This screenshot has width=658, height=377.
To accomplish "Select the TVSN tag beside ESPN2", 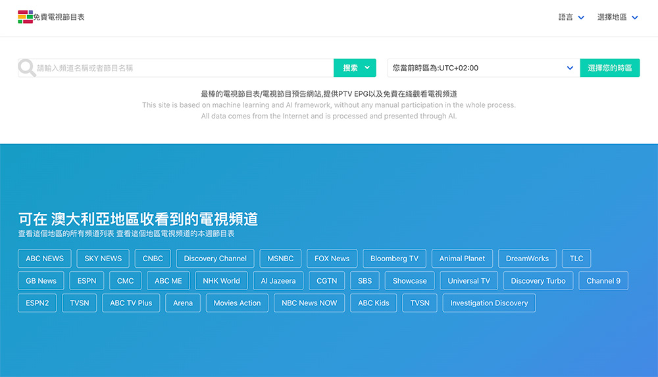I will pos(80,303).
